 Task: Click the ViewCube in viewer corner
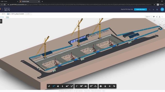point(162,24)
